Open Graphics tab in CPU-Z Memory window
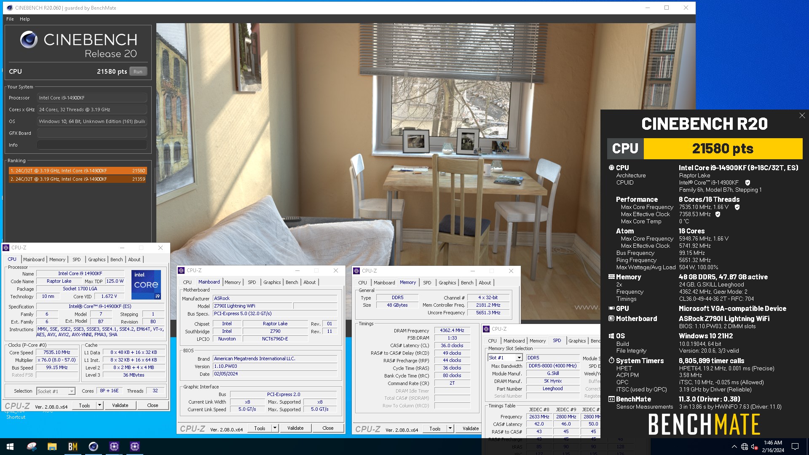 tap(447, 283)
